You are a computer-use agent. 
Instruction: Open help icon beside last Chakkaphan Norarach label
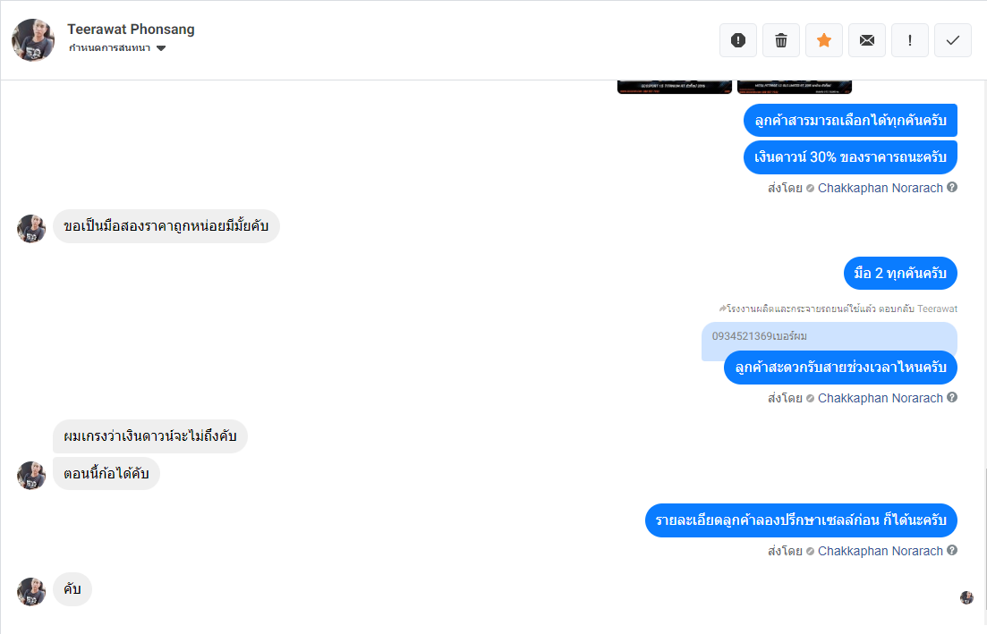pos(952,550)
